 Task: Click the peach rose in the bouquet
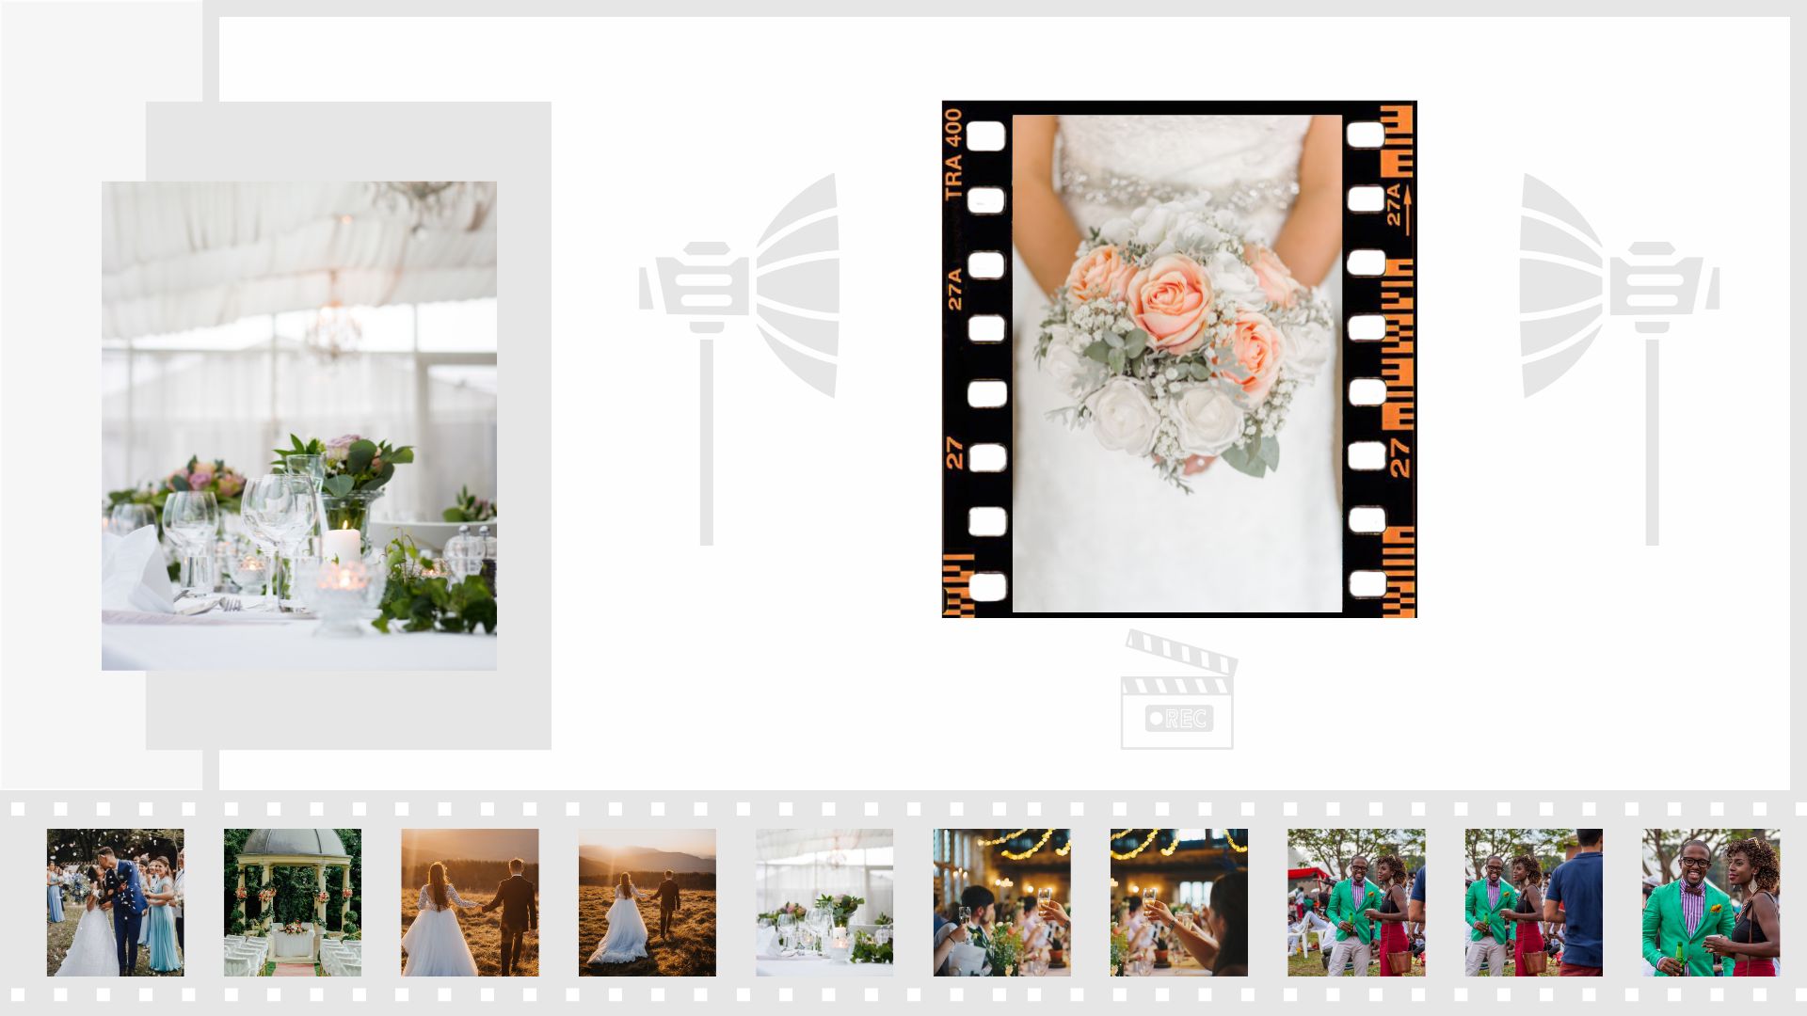pos(1172,303)
